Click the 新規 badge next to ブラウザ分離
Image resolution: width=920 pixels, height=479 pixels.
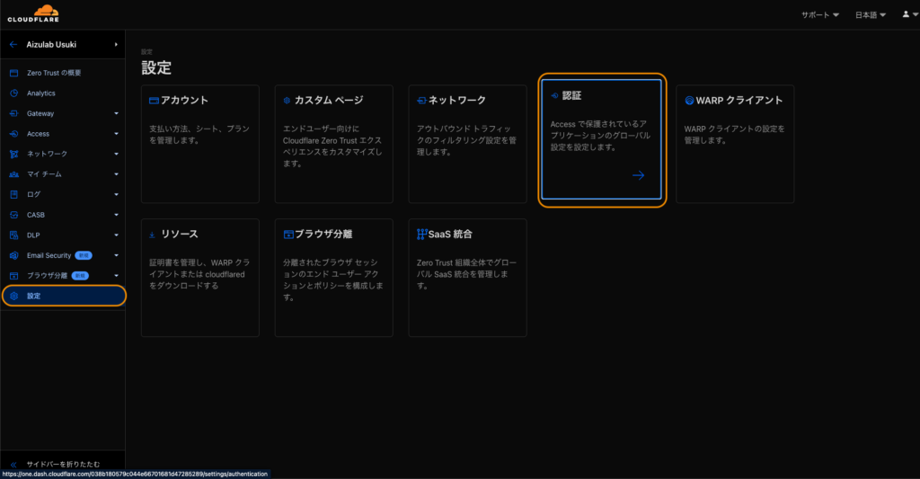80,276
